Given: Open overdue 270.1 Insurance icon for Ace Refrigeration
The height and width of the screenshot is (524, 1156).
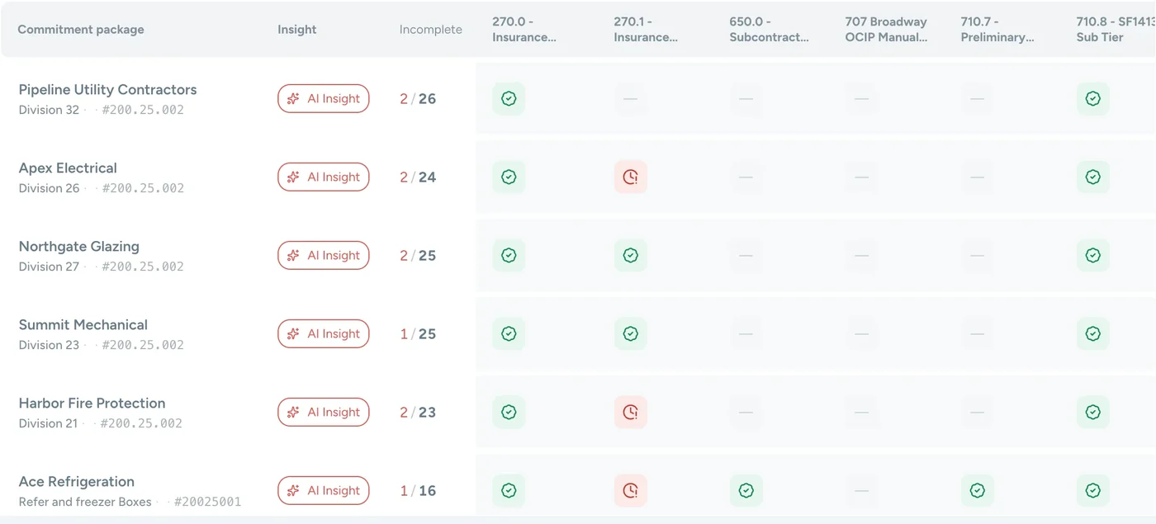Looking at the screenshot, I should click(x=631, y=490).
